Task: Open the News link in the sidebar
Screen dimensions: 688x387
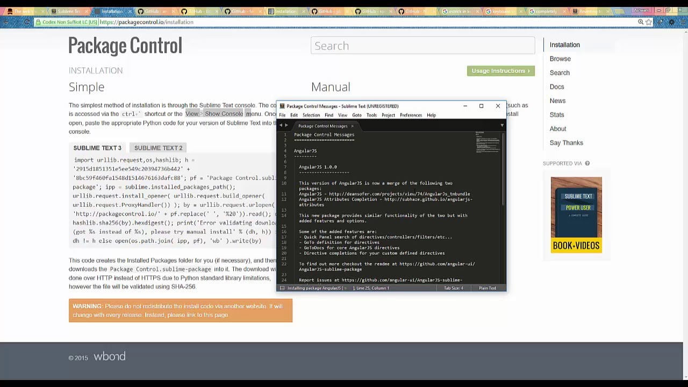Action: click(x=557, y=101)
